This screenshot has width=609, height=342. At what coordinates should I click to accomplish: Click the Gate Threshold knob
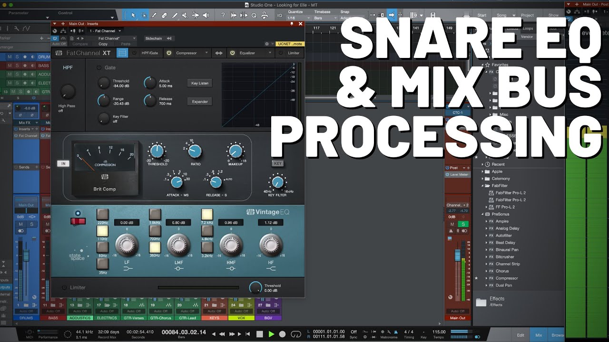(x=104, y=83)
